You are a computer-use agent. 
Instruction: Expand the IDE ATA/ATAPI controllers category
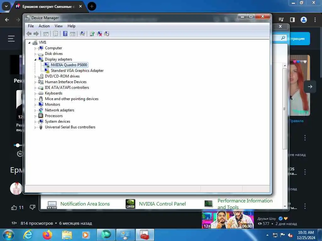35,88
